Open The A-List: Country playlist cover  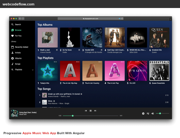(92, 71)
